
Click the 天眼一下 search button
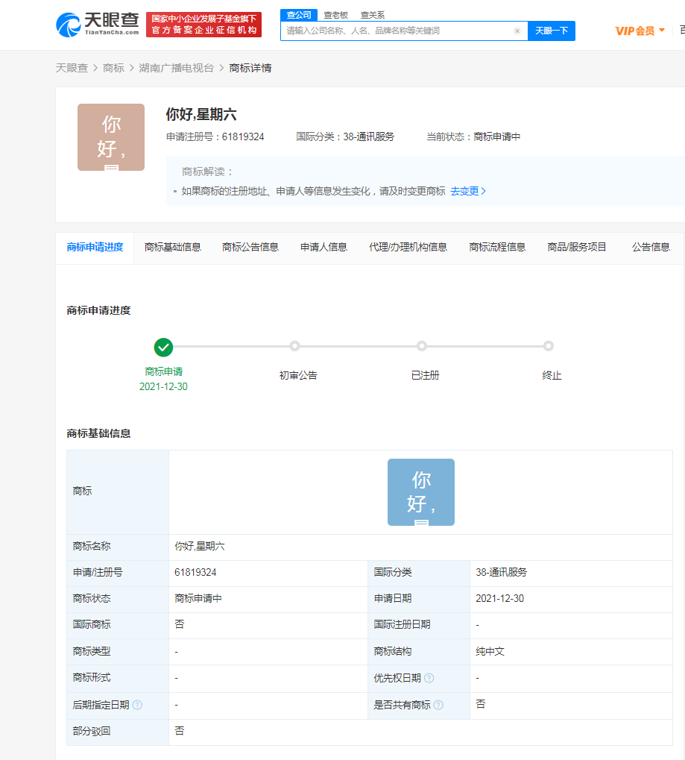(x=551, y=31)
